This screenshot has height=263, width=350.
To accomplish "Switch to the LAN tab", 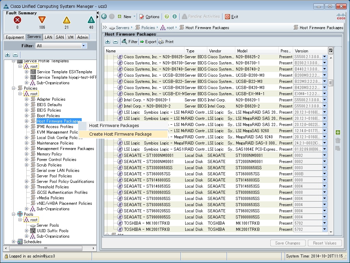I will pos(49,37).
